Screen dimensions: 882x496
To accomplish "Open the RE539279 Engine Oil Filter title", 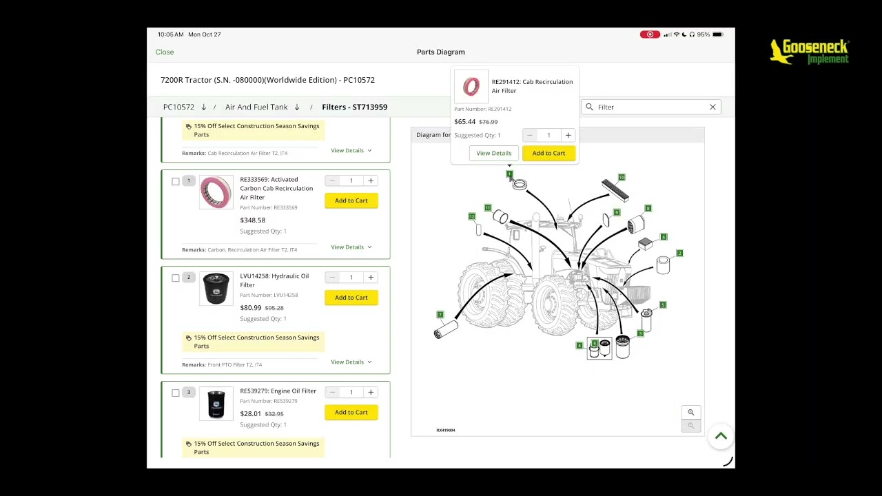I will click(278, 391).
